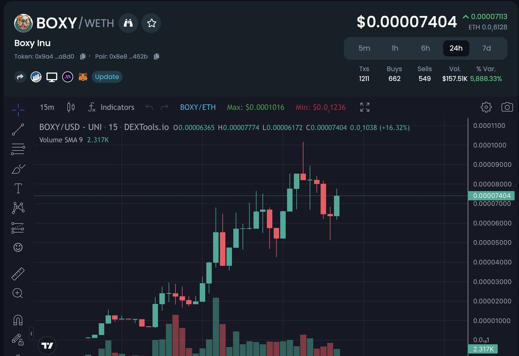Click the Buys count 662

click(394, 79)
